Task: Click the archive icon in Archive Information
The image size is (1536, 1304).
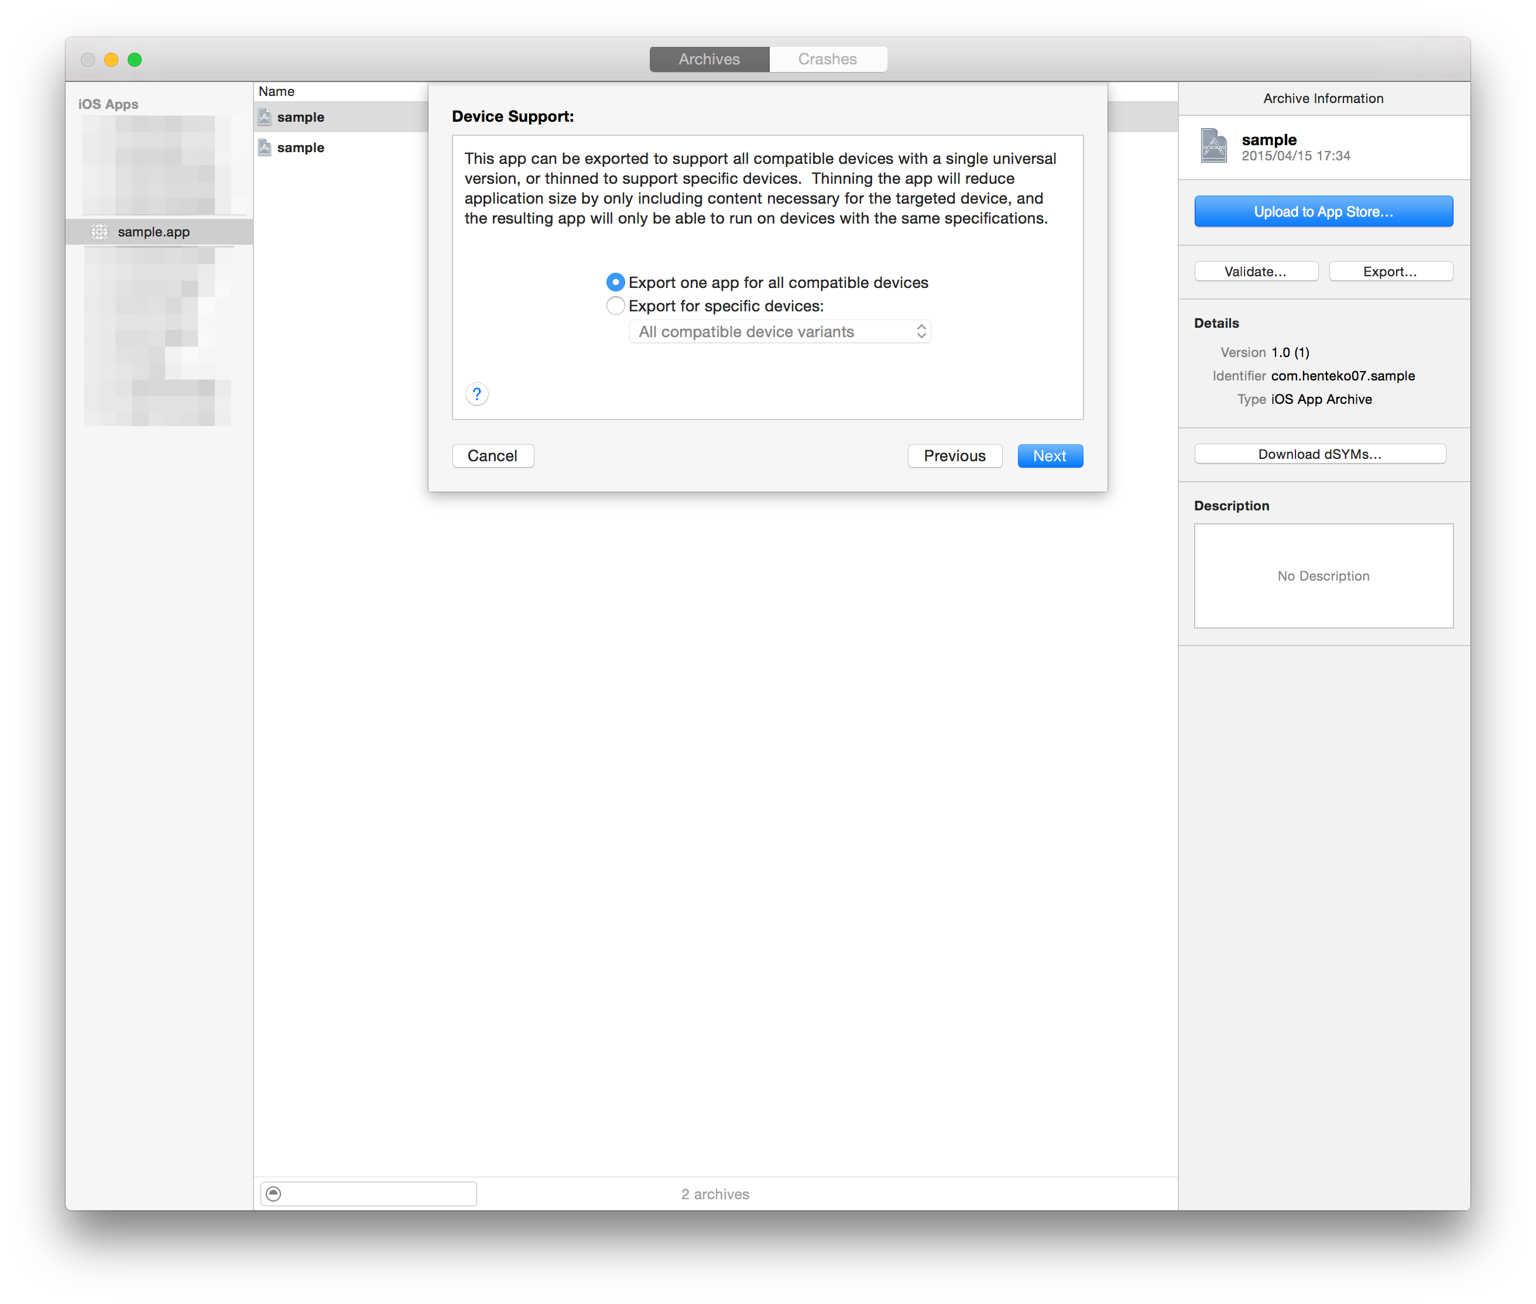Action: click(x=1213, y=146)
